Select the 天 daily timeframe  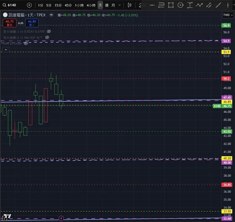point(100,5)
